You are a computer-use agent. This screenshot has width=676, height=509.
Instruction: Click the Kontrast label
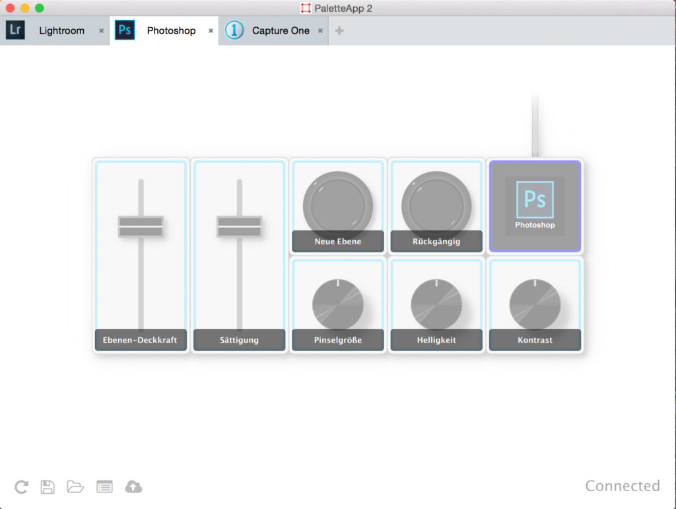point(535,340)
